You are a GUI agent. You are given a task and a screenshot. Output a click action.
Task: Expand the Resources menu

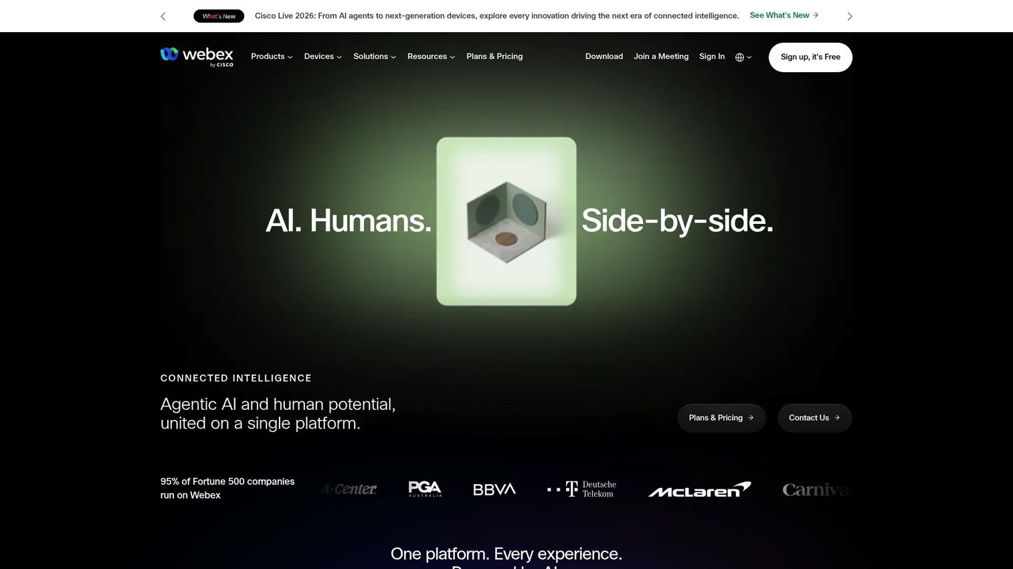pyautogui.click(x=432, y=57)
